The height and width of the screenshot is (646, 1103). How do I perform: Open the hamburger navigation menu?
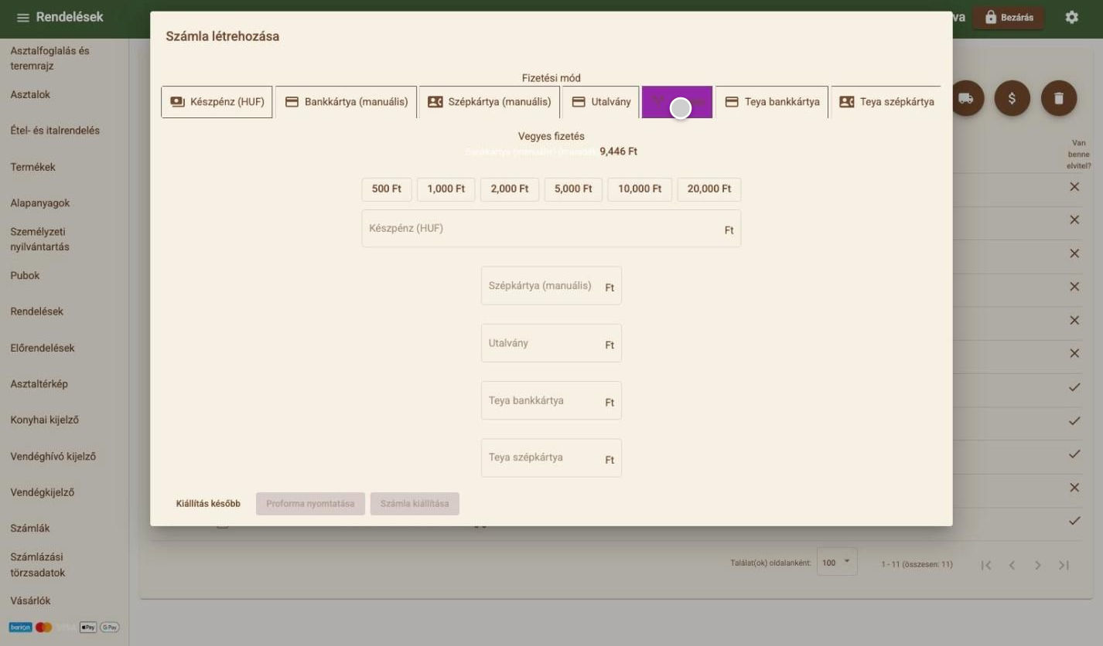pos(23,18)
